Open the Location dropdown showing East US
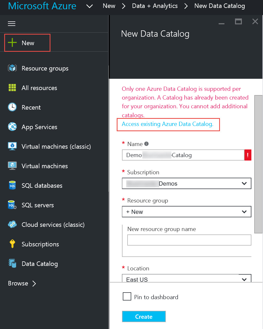 [186, 278]
